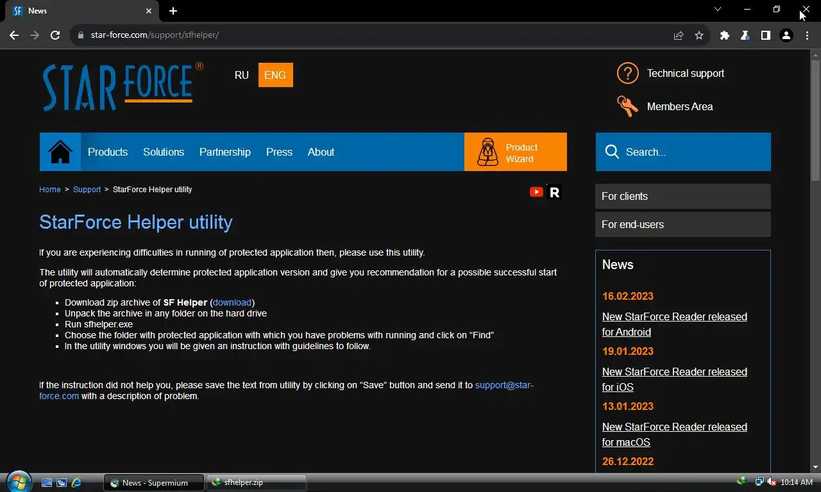821x492 pixels.
Task: Open a new browser tab
Action: [x=173, y=11]
